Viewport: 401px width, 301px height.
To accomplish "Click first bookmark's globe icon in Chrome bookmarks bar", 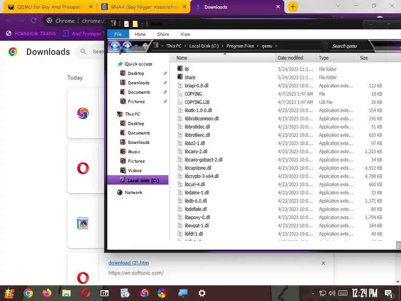I will click(9, 34).
